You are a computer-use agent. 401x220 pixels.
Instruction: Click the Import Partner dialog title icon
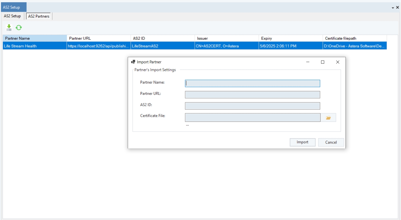pos(133,62)
